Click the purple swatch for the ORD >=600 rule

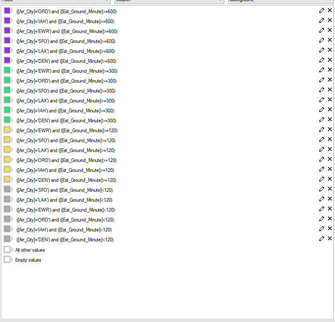coord(8,11)
